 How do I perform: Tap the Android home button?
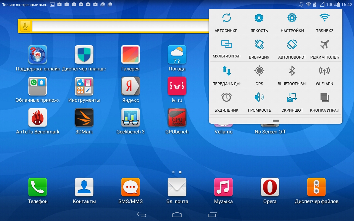point(177,215)
